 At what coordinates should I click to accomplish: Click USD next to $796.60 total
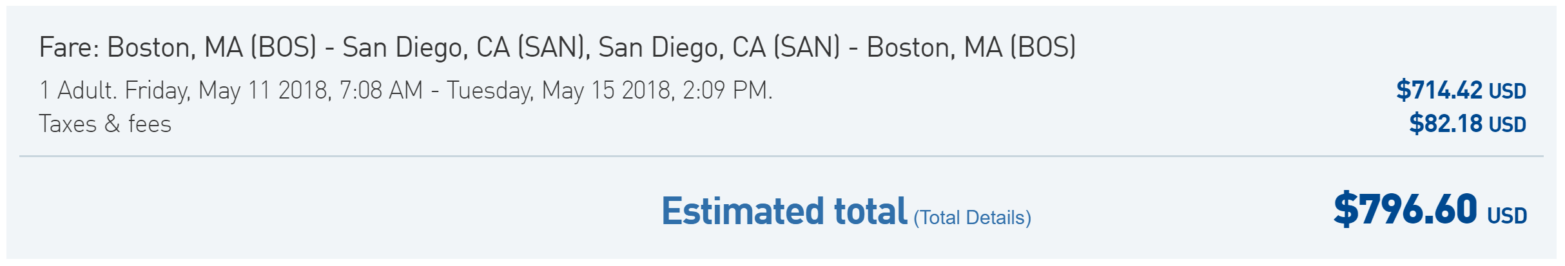pyautogui.click(x=1507, y=216)
